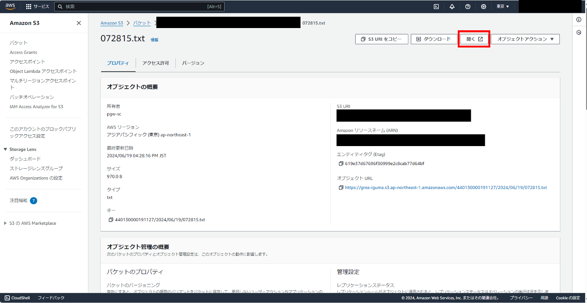Open Cookie の設定 in the footer

[x=568, y=298]
